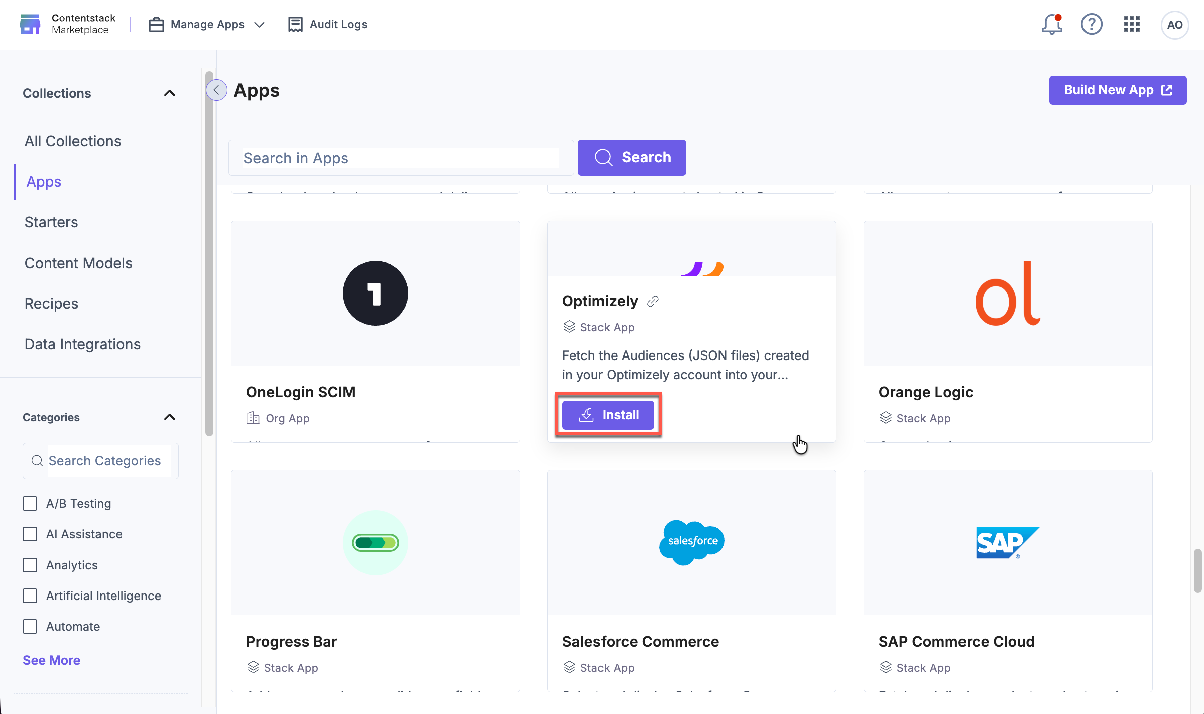This screenshot has width=1204, height=714.
Task: Install the Optimizely app
Action: tap(608, 415)
